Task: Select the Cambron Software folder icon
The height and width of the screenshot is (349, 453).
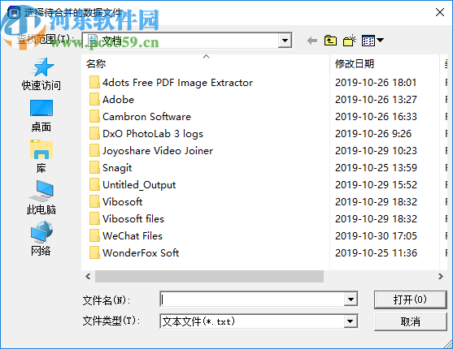Action: point(94,117)
